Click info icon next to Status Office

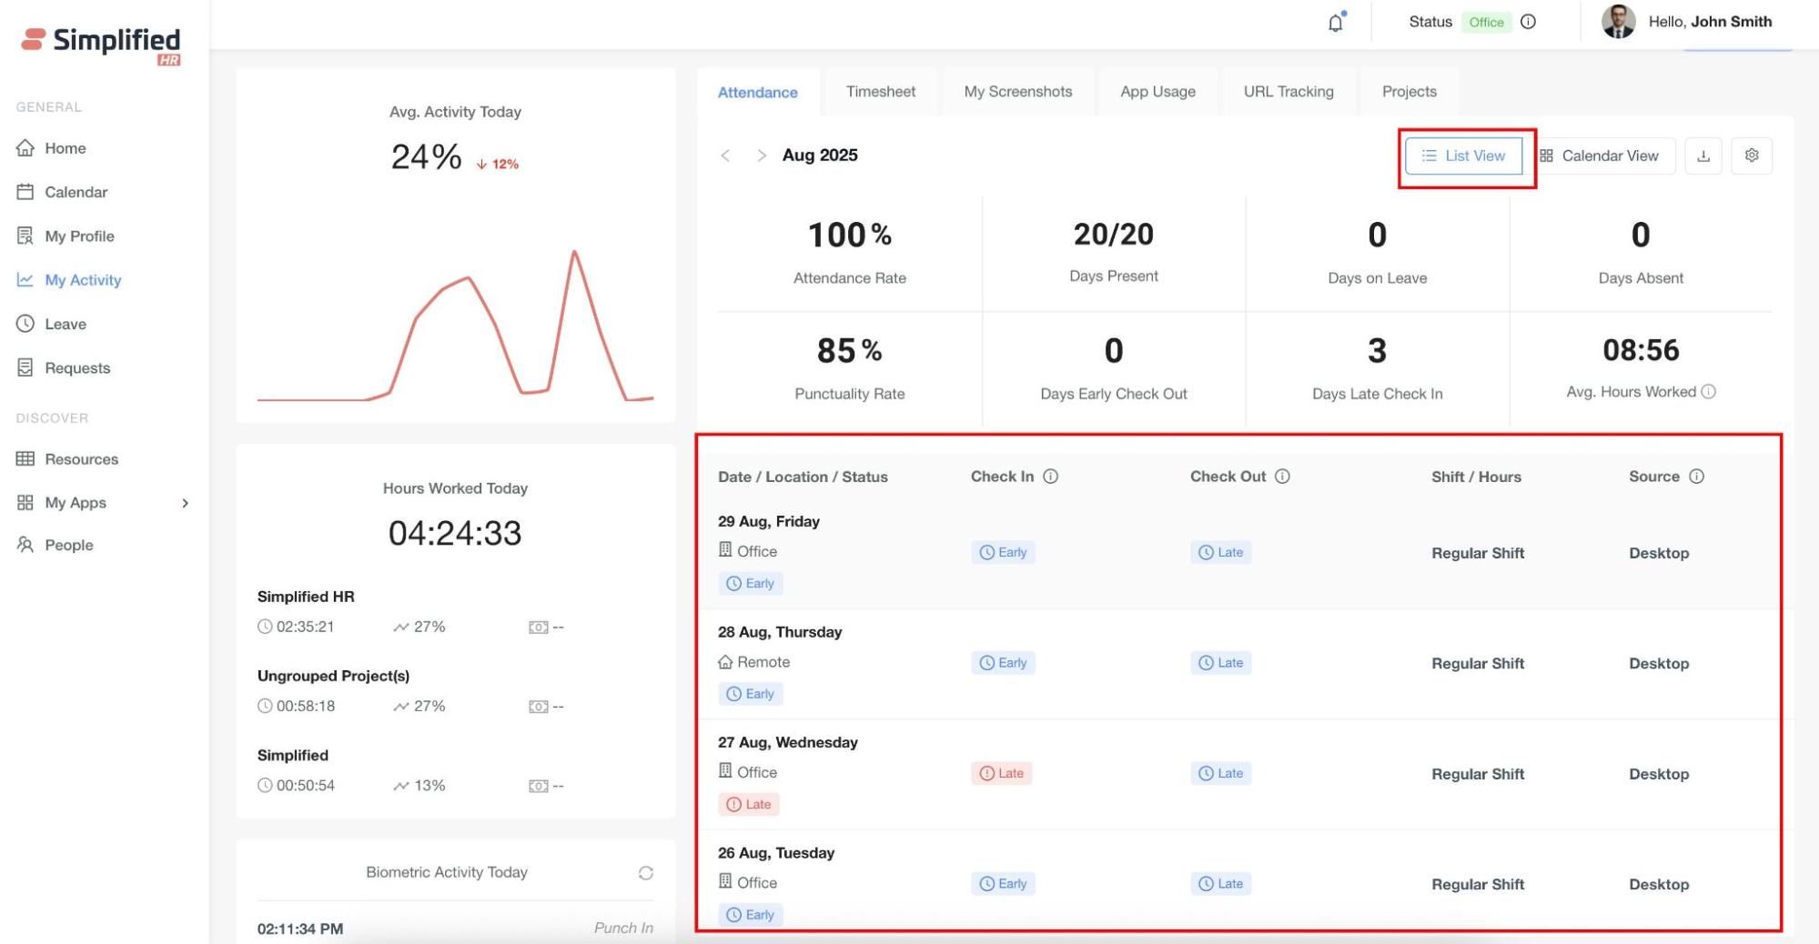[x=1529, y=22]
